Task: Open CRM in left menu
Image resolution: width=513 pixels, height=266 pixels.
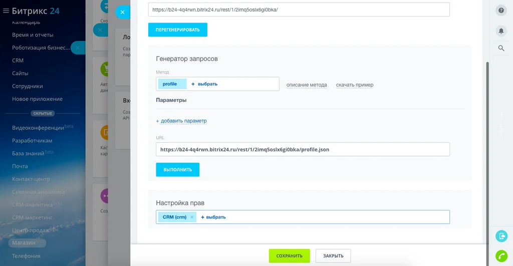Action: (x=18, y=60)
